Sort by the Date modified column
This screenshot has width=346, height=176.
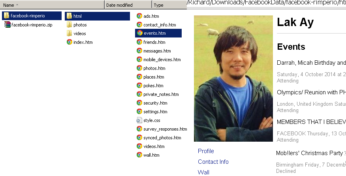point(128,5)
